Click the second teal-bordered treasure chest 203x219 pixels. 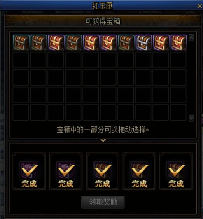[38, 43]
